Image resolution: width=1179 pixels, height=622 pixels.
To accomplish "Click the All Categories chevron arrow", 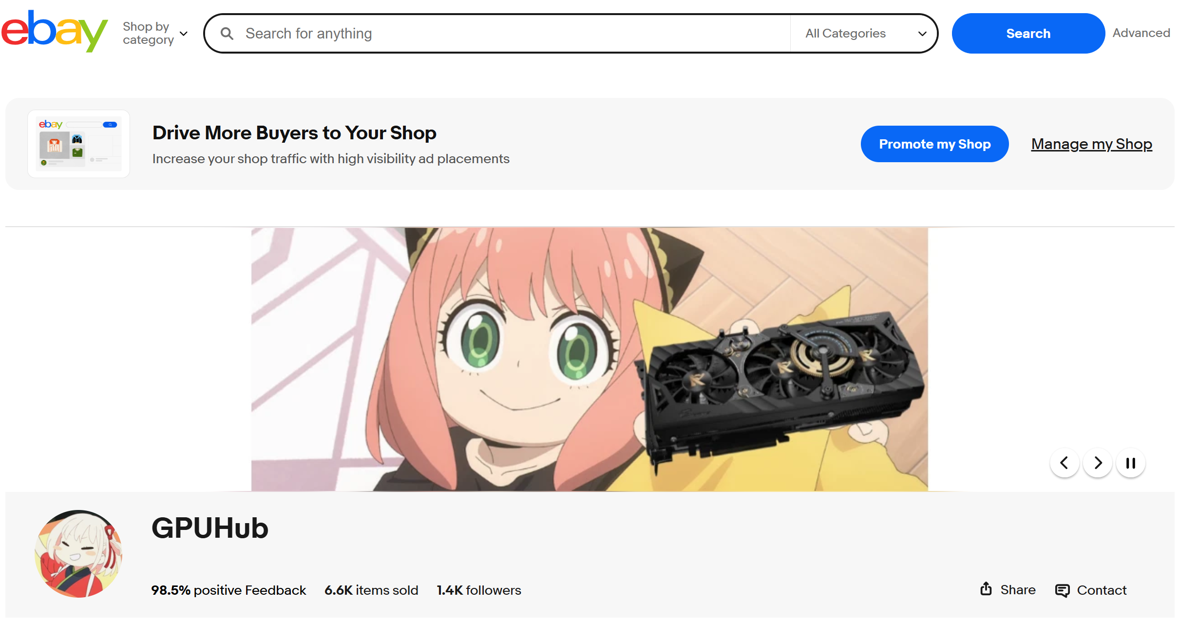I will [x=922, y=34].
